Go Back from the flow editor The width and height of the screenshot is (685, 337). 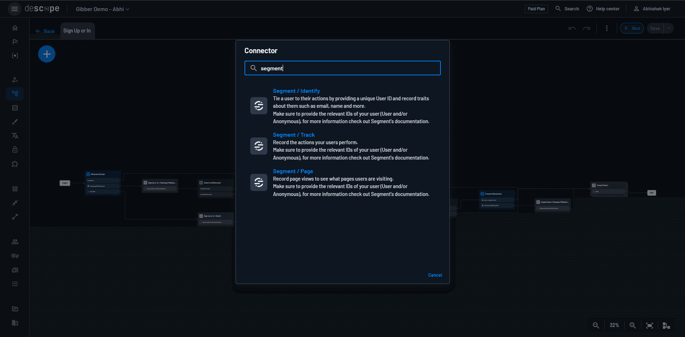(45, 31)
